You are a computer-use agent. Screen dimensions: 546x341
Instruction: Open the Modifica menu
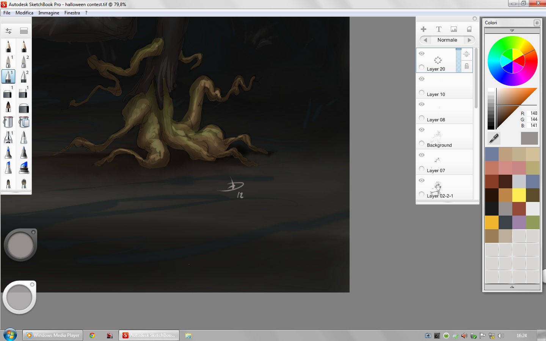[24, 13]
